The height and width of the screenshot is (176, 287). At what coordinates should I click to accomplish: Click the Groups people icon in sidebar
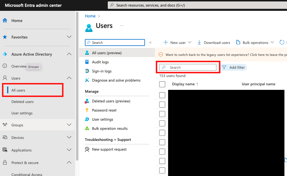tap(5, 125)
